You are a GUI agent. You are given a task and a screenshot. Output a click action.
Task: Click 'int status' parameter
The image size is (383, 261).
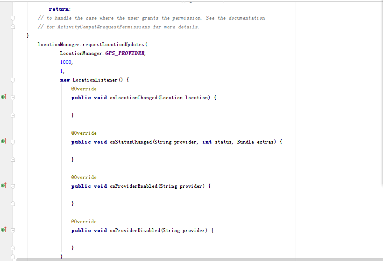[x=217, y=142]
